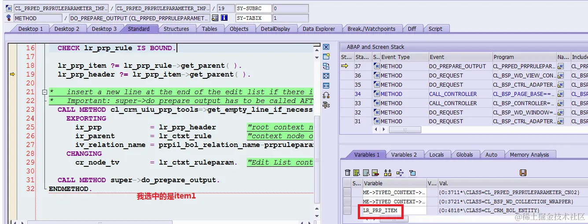The height and width of the screenshot is (224, 588).
Task: Switch to Desktop 3 tab
Action: (x=104, y=29)
